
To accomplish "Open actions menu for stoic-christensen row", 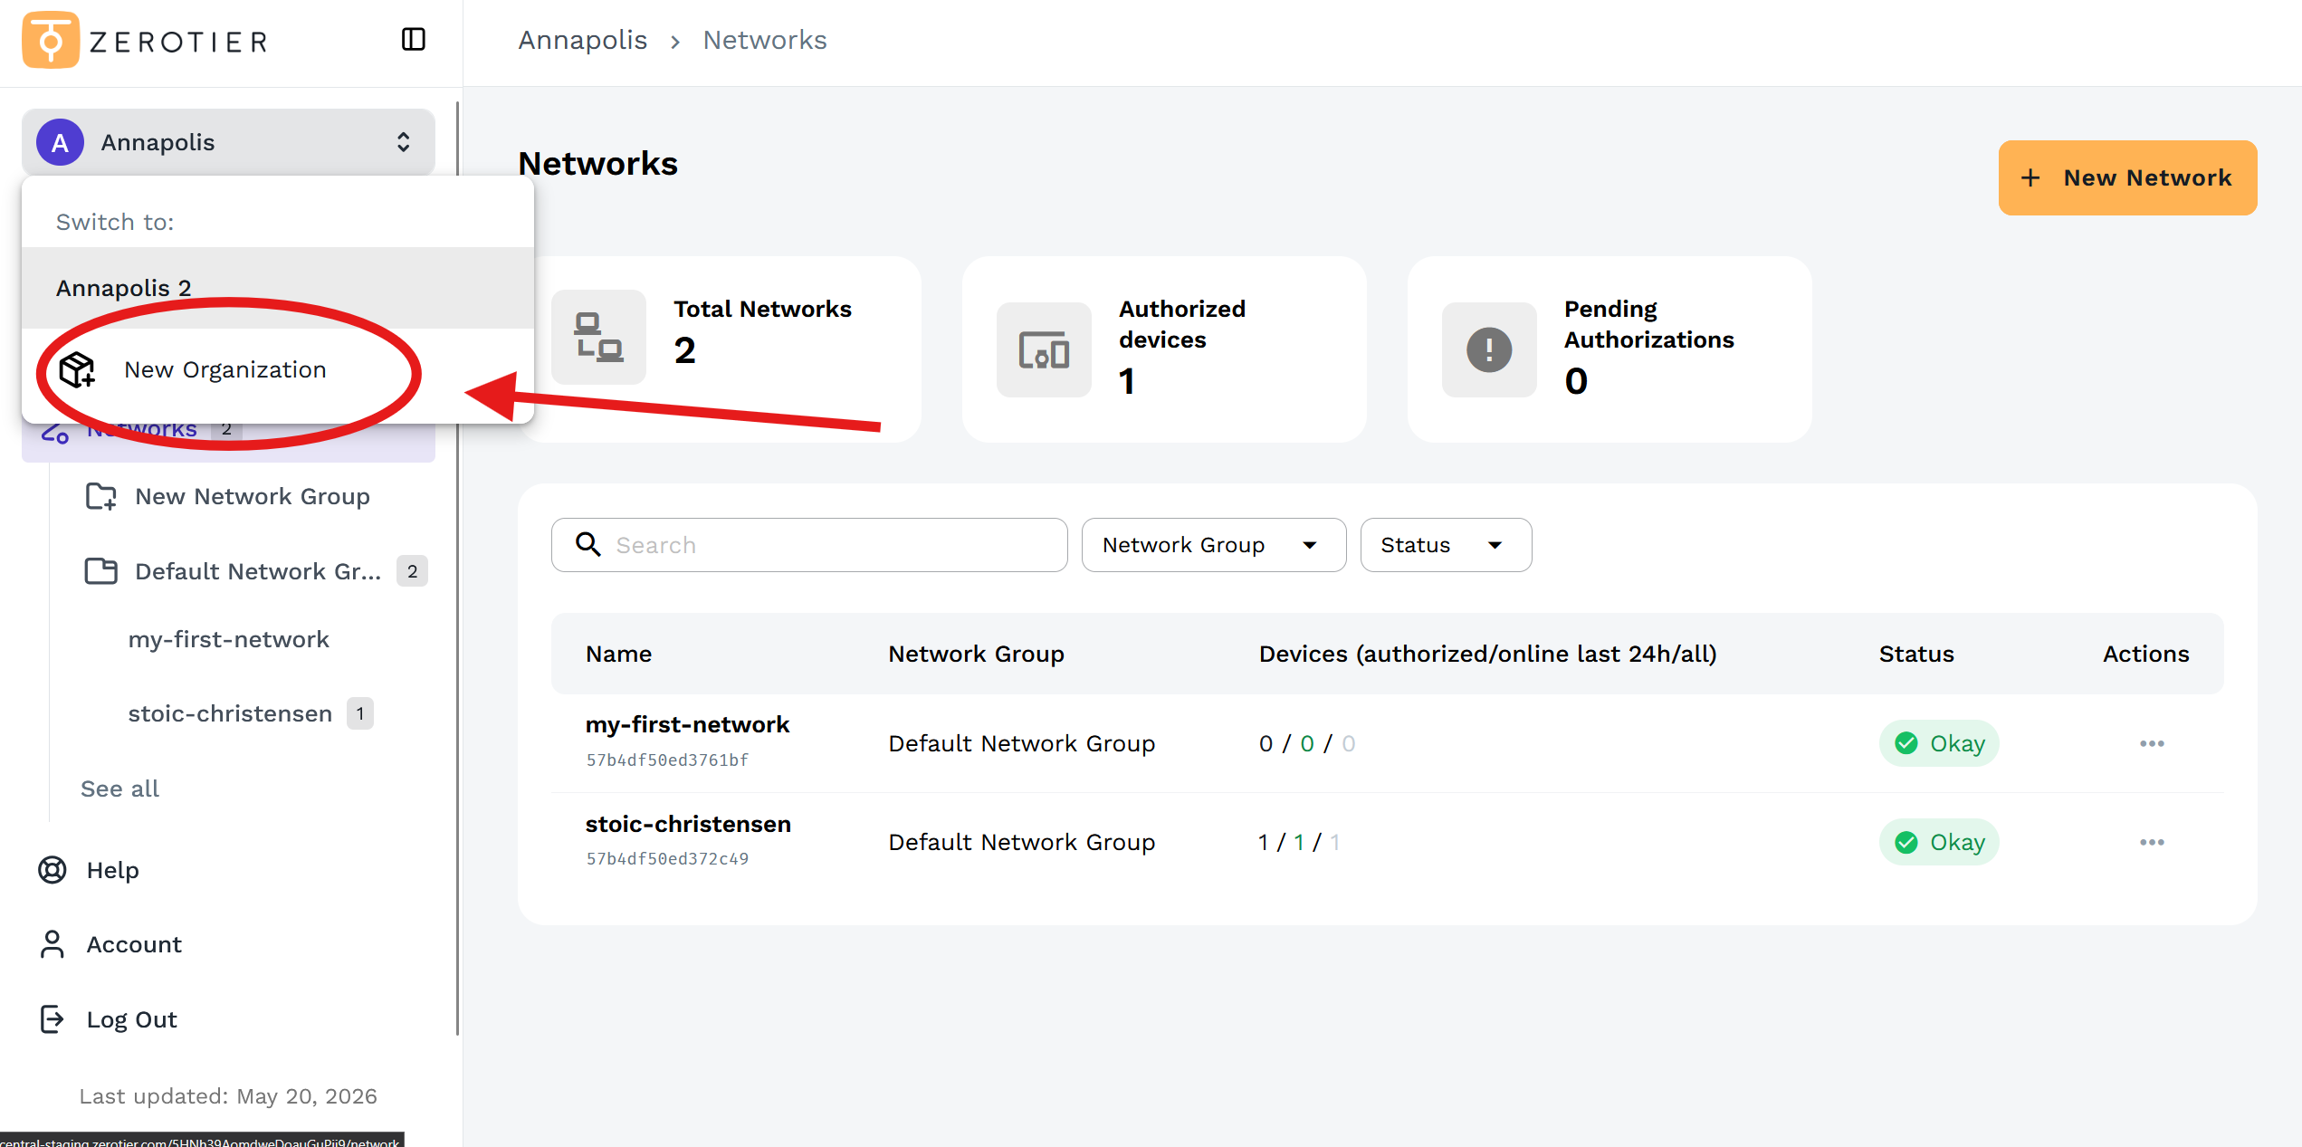I will click(x=2152, y=842).
